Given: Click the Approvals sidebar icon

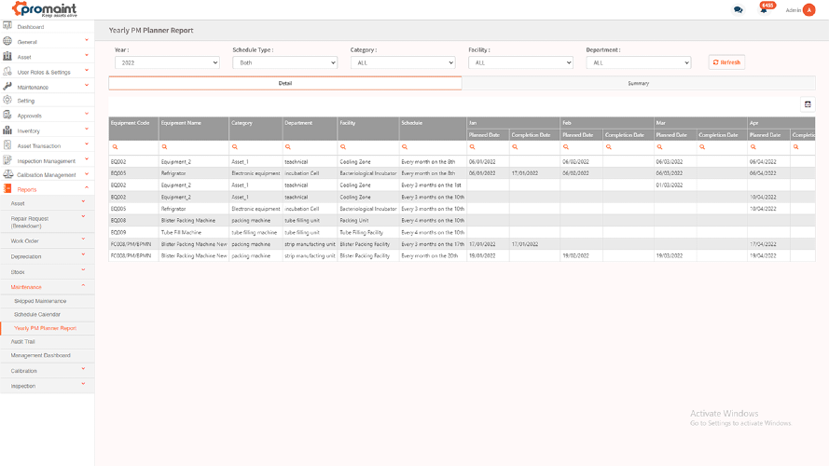Looking at the screenshot, I should click(x=7, y=116).
